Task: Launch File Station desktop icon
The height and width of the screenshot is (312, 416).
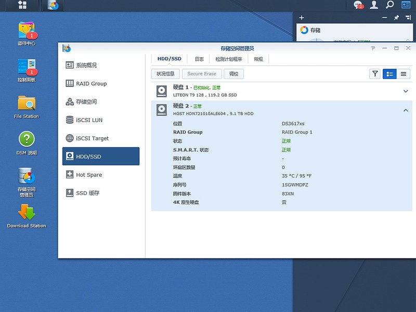Action: (27, 107)
